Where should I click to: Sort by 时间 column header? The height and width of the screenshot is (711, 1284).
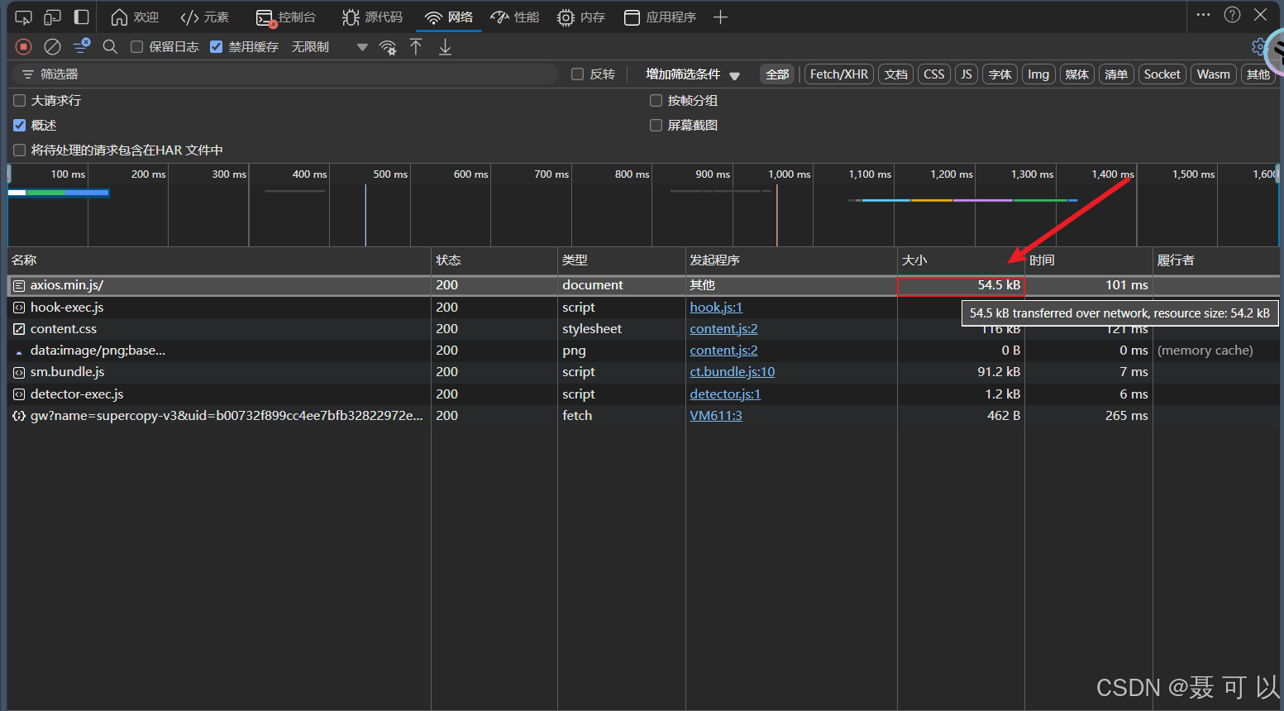tap(1089, 260)
